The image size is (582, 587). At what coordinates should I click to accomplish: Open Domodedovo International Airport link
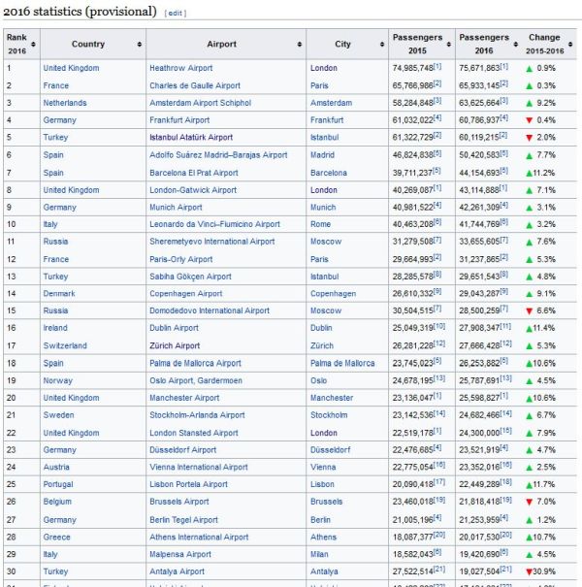pos(210,310)
